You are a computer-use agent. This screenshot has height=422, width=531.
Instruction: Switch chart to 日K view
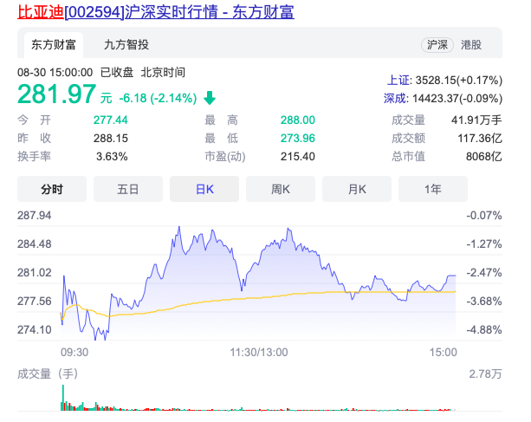click(204, 189)
